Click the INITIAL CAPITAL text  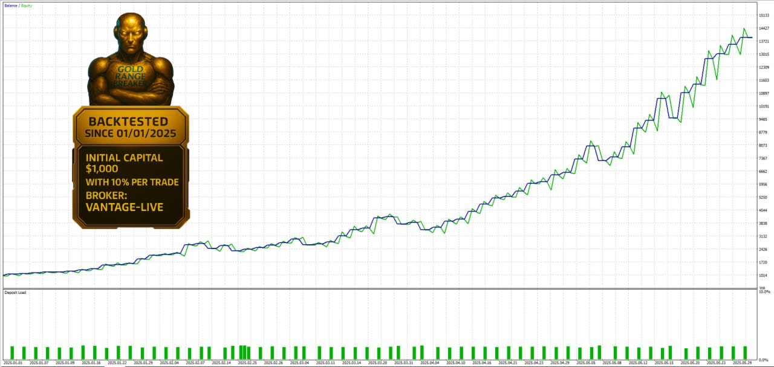pyautogui.click(x=124, y=157)
